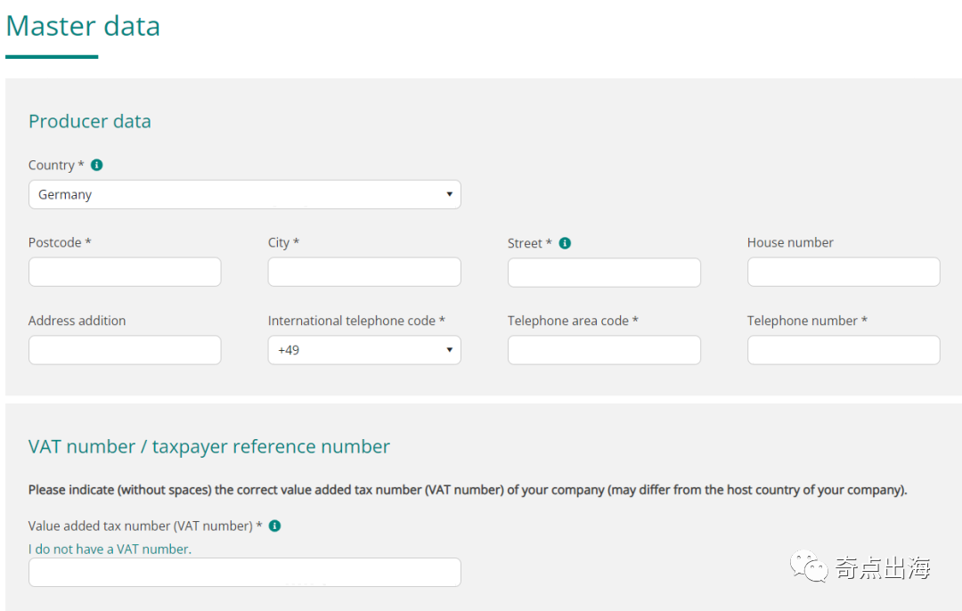Click the VAT number text field
This screenshot has height=611, width=962.
pos(244,572)
